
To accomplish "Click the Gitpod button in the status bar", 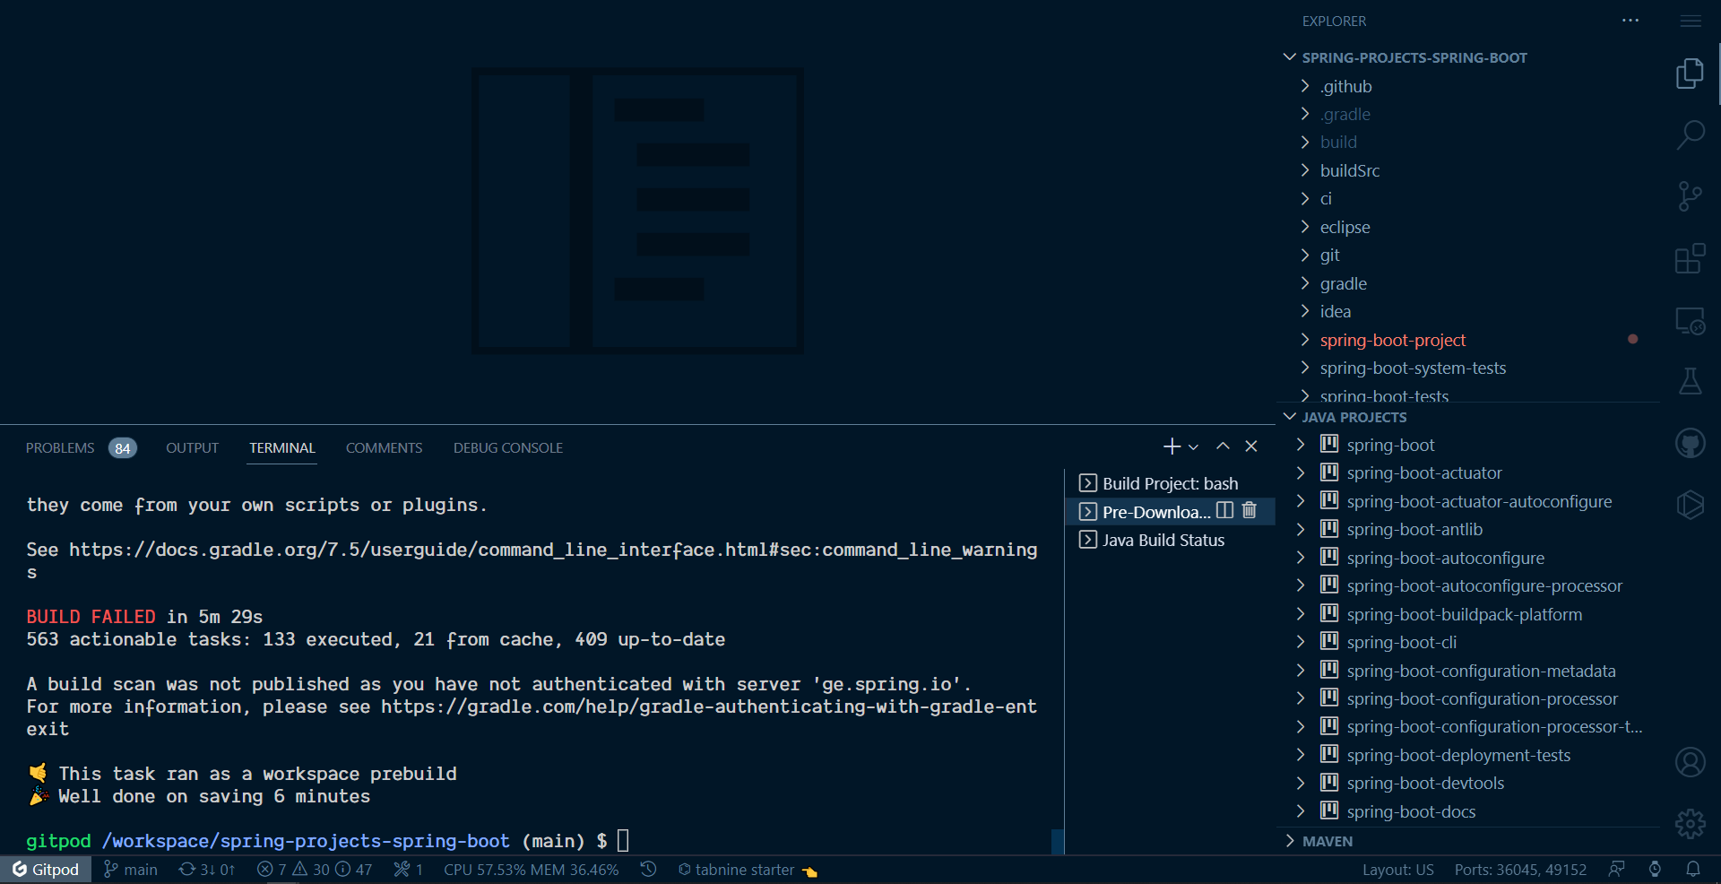I will pyautogui.click(x=46, y=869).
